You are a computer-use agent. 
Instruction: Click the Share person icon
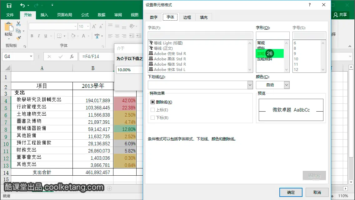[336, 15]
